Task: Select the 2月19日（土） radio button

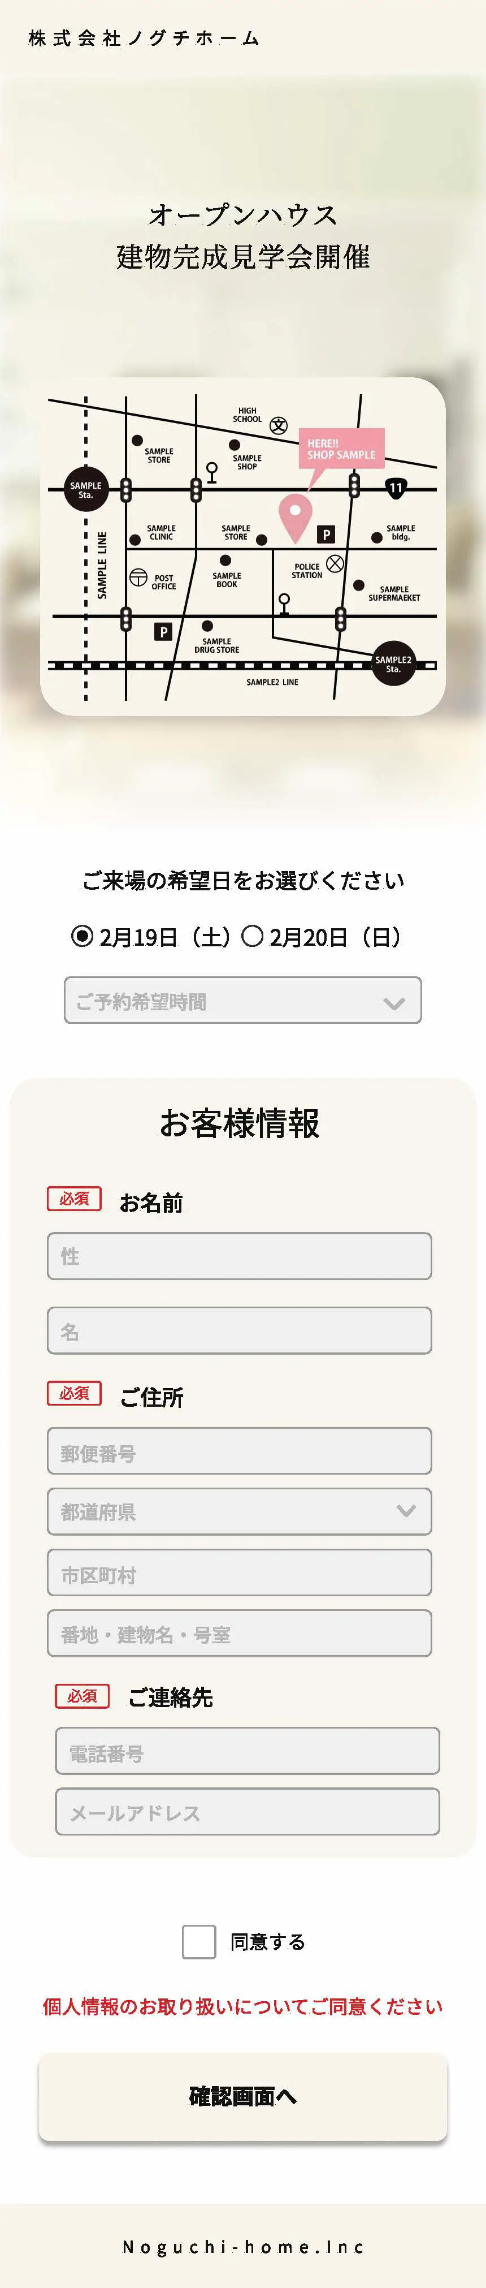Action: (x=81, y=936)
